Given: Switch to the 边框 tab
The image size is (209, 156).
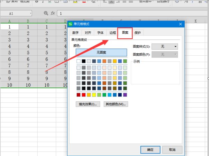Looking at the screenshot, I should click(x=113, y=33).
